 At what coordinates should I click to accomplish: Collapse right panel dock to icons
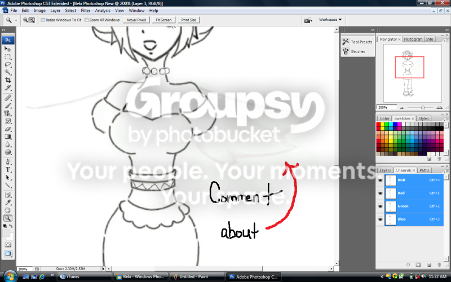click(446, 30)
